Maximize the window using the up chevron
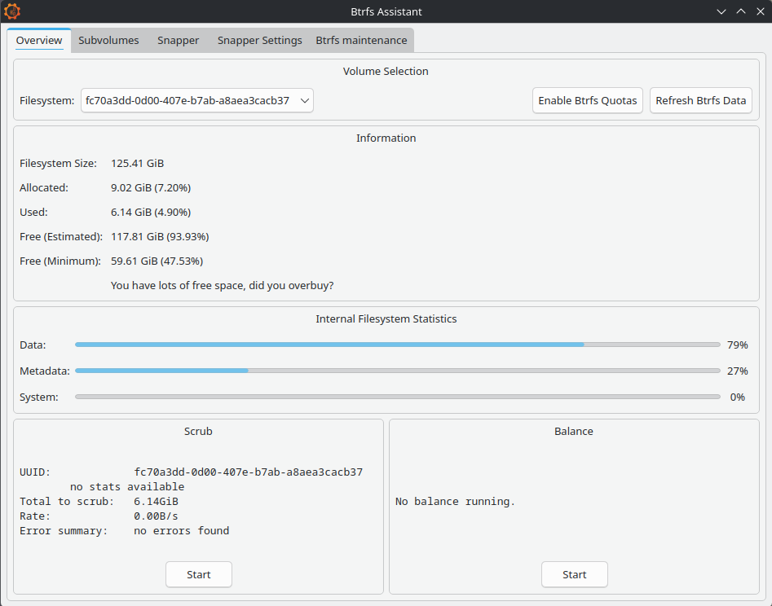Screen dimensions: 772x606 click(x=740, y=11)
